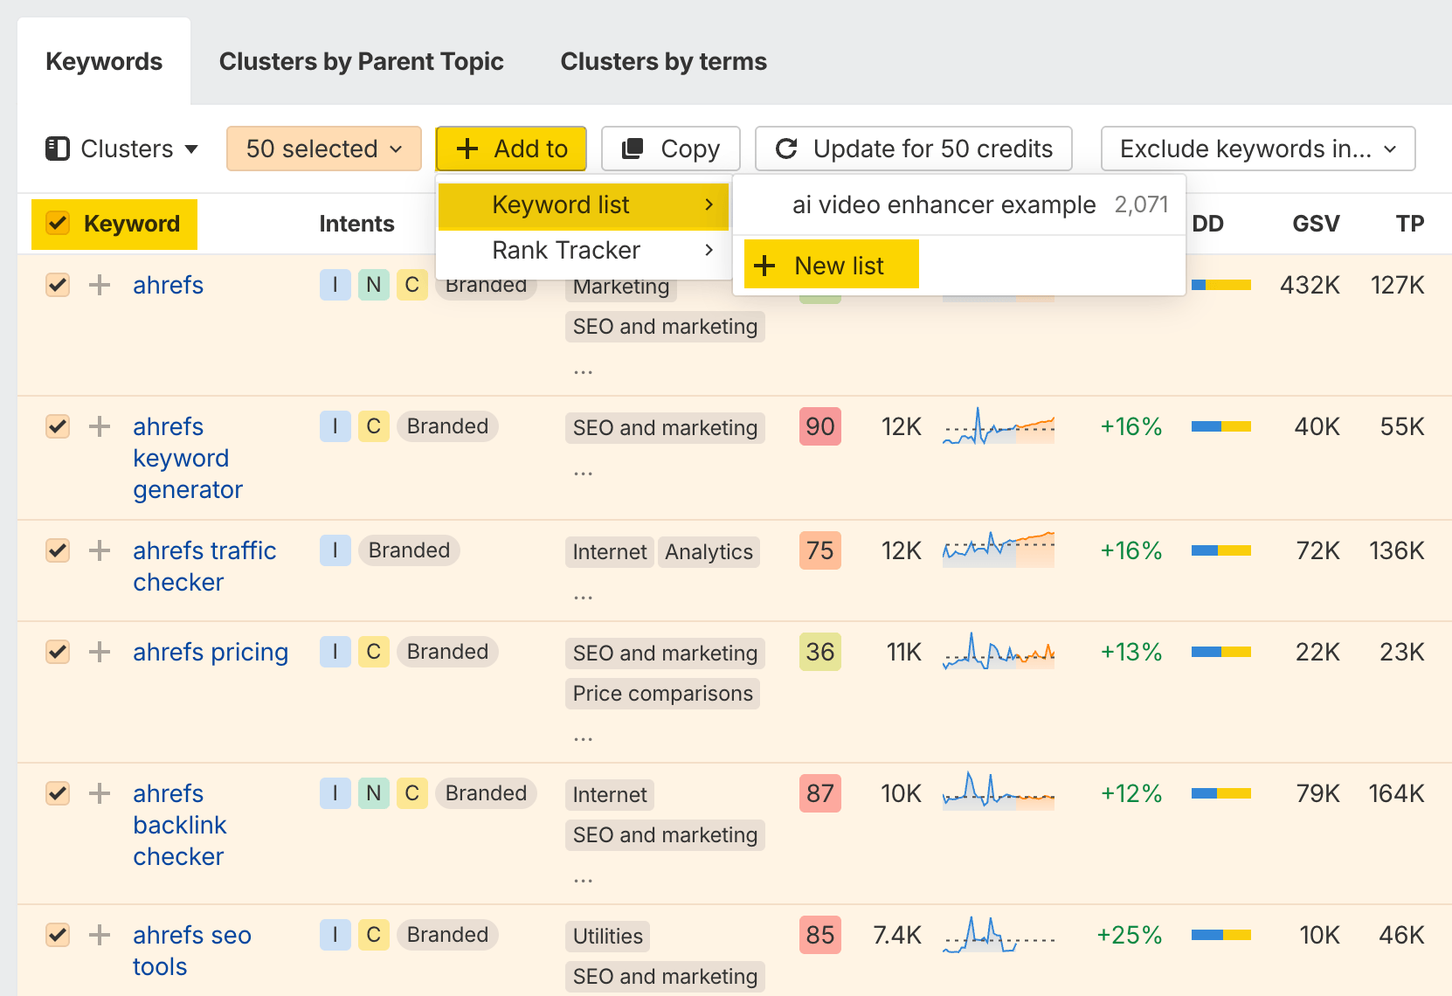
Task: Click the plus icon beside ahrefs traffic checker
Action: coord(100,550)
